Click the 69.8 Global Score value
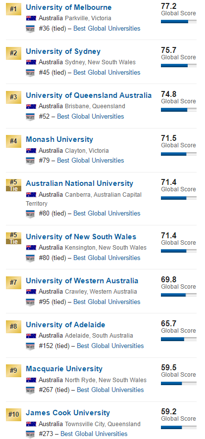 [x=168, y=279]
